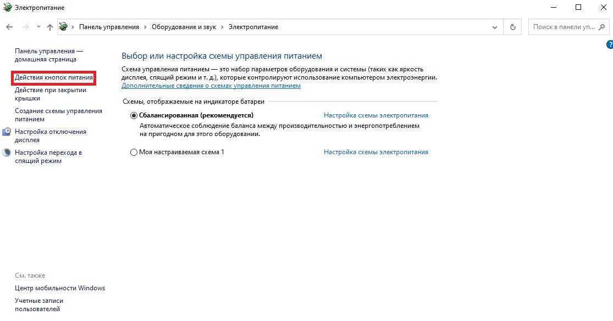Image resolution: width=613 pixels, height=321 pixels.
Task: Click the search magnifier icon
Action: (x=601, y=27)
